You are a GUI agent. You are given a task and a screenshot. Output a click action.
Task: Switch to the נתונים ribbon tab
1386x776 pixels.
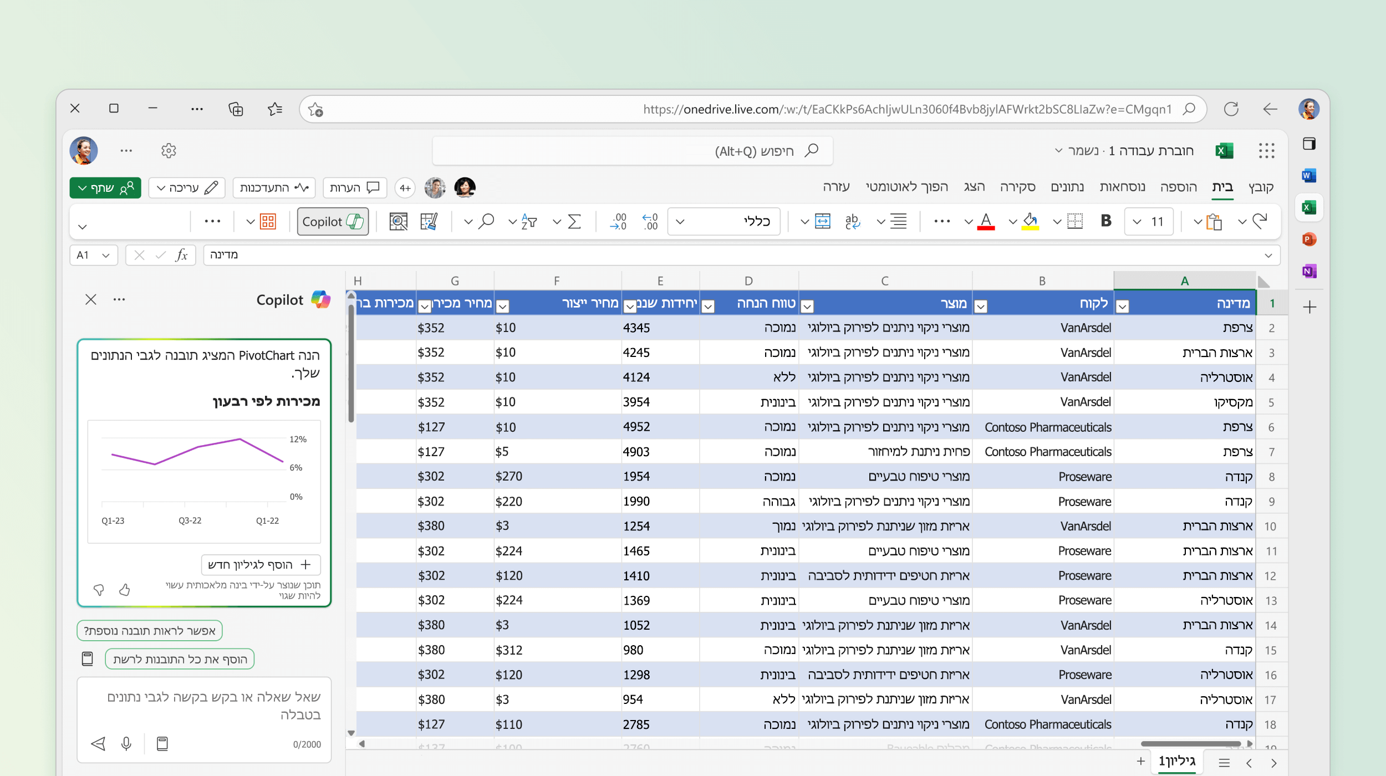click(1067, 187)
